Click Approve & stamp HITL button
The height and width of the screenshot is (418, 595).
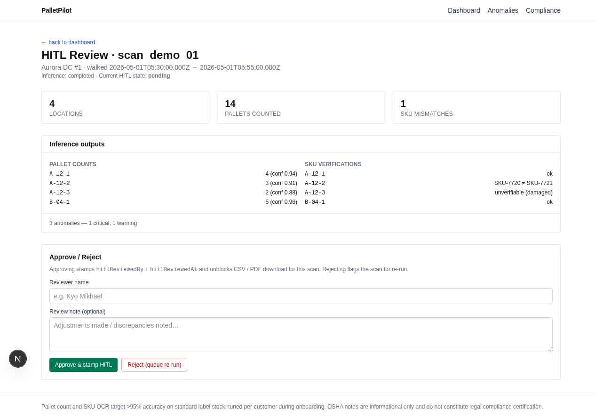coord(83,365)
